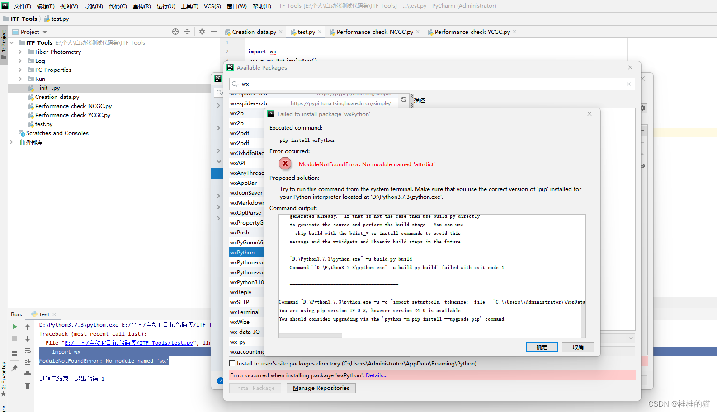Switch to the test.py editor tab
This screenshot has height=412, width=717.
click(306, 32)
